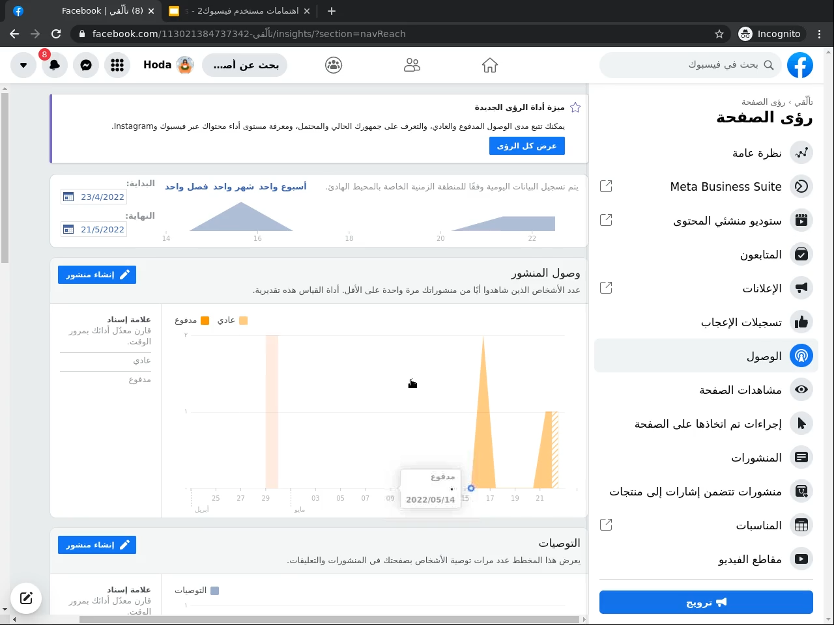
Task: Click إنشاء منشور in the وصول المنشور card
Action: (x=97, y=275)
